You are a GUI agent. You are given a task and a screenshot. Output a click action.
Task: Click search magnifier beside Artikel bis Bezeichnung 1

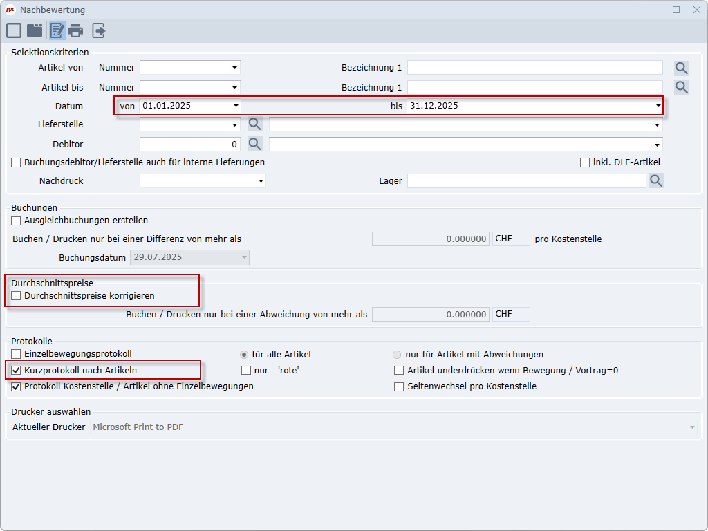681,87
